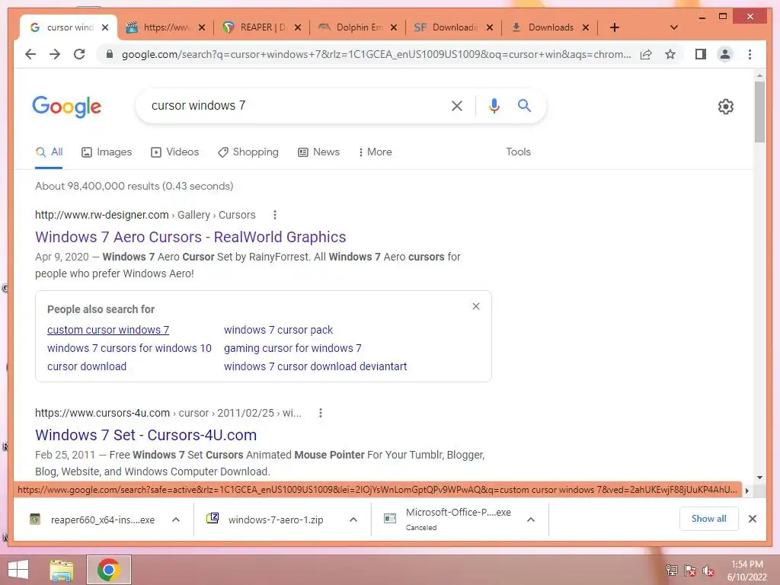This screenshot has height=585, width=780.
Task: Open muted volume tray icon
Action: tap(708, 571)
